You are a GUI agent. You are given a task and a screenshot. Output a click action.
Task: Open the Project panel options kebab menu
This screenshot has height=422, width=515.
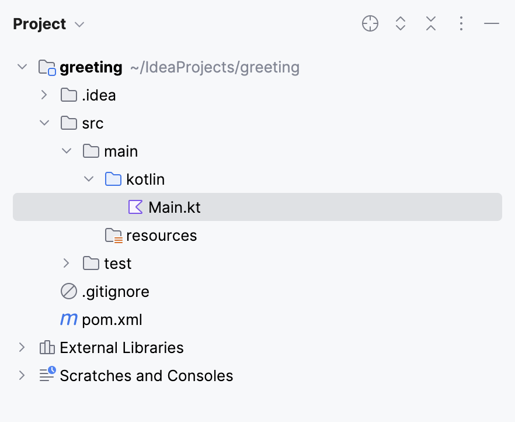coord(461,23)
